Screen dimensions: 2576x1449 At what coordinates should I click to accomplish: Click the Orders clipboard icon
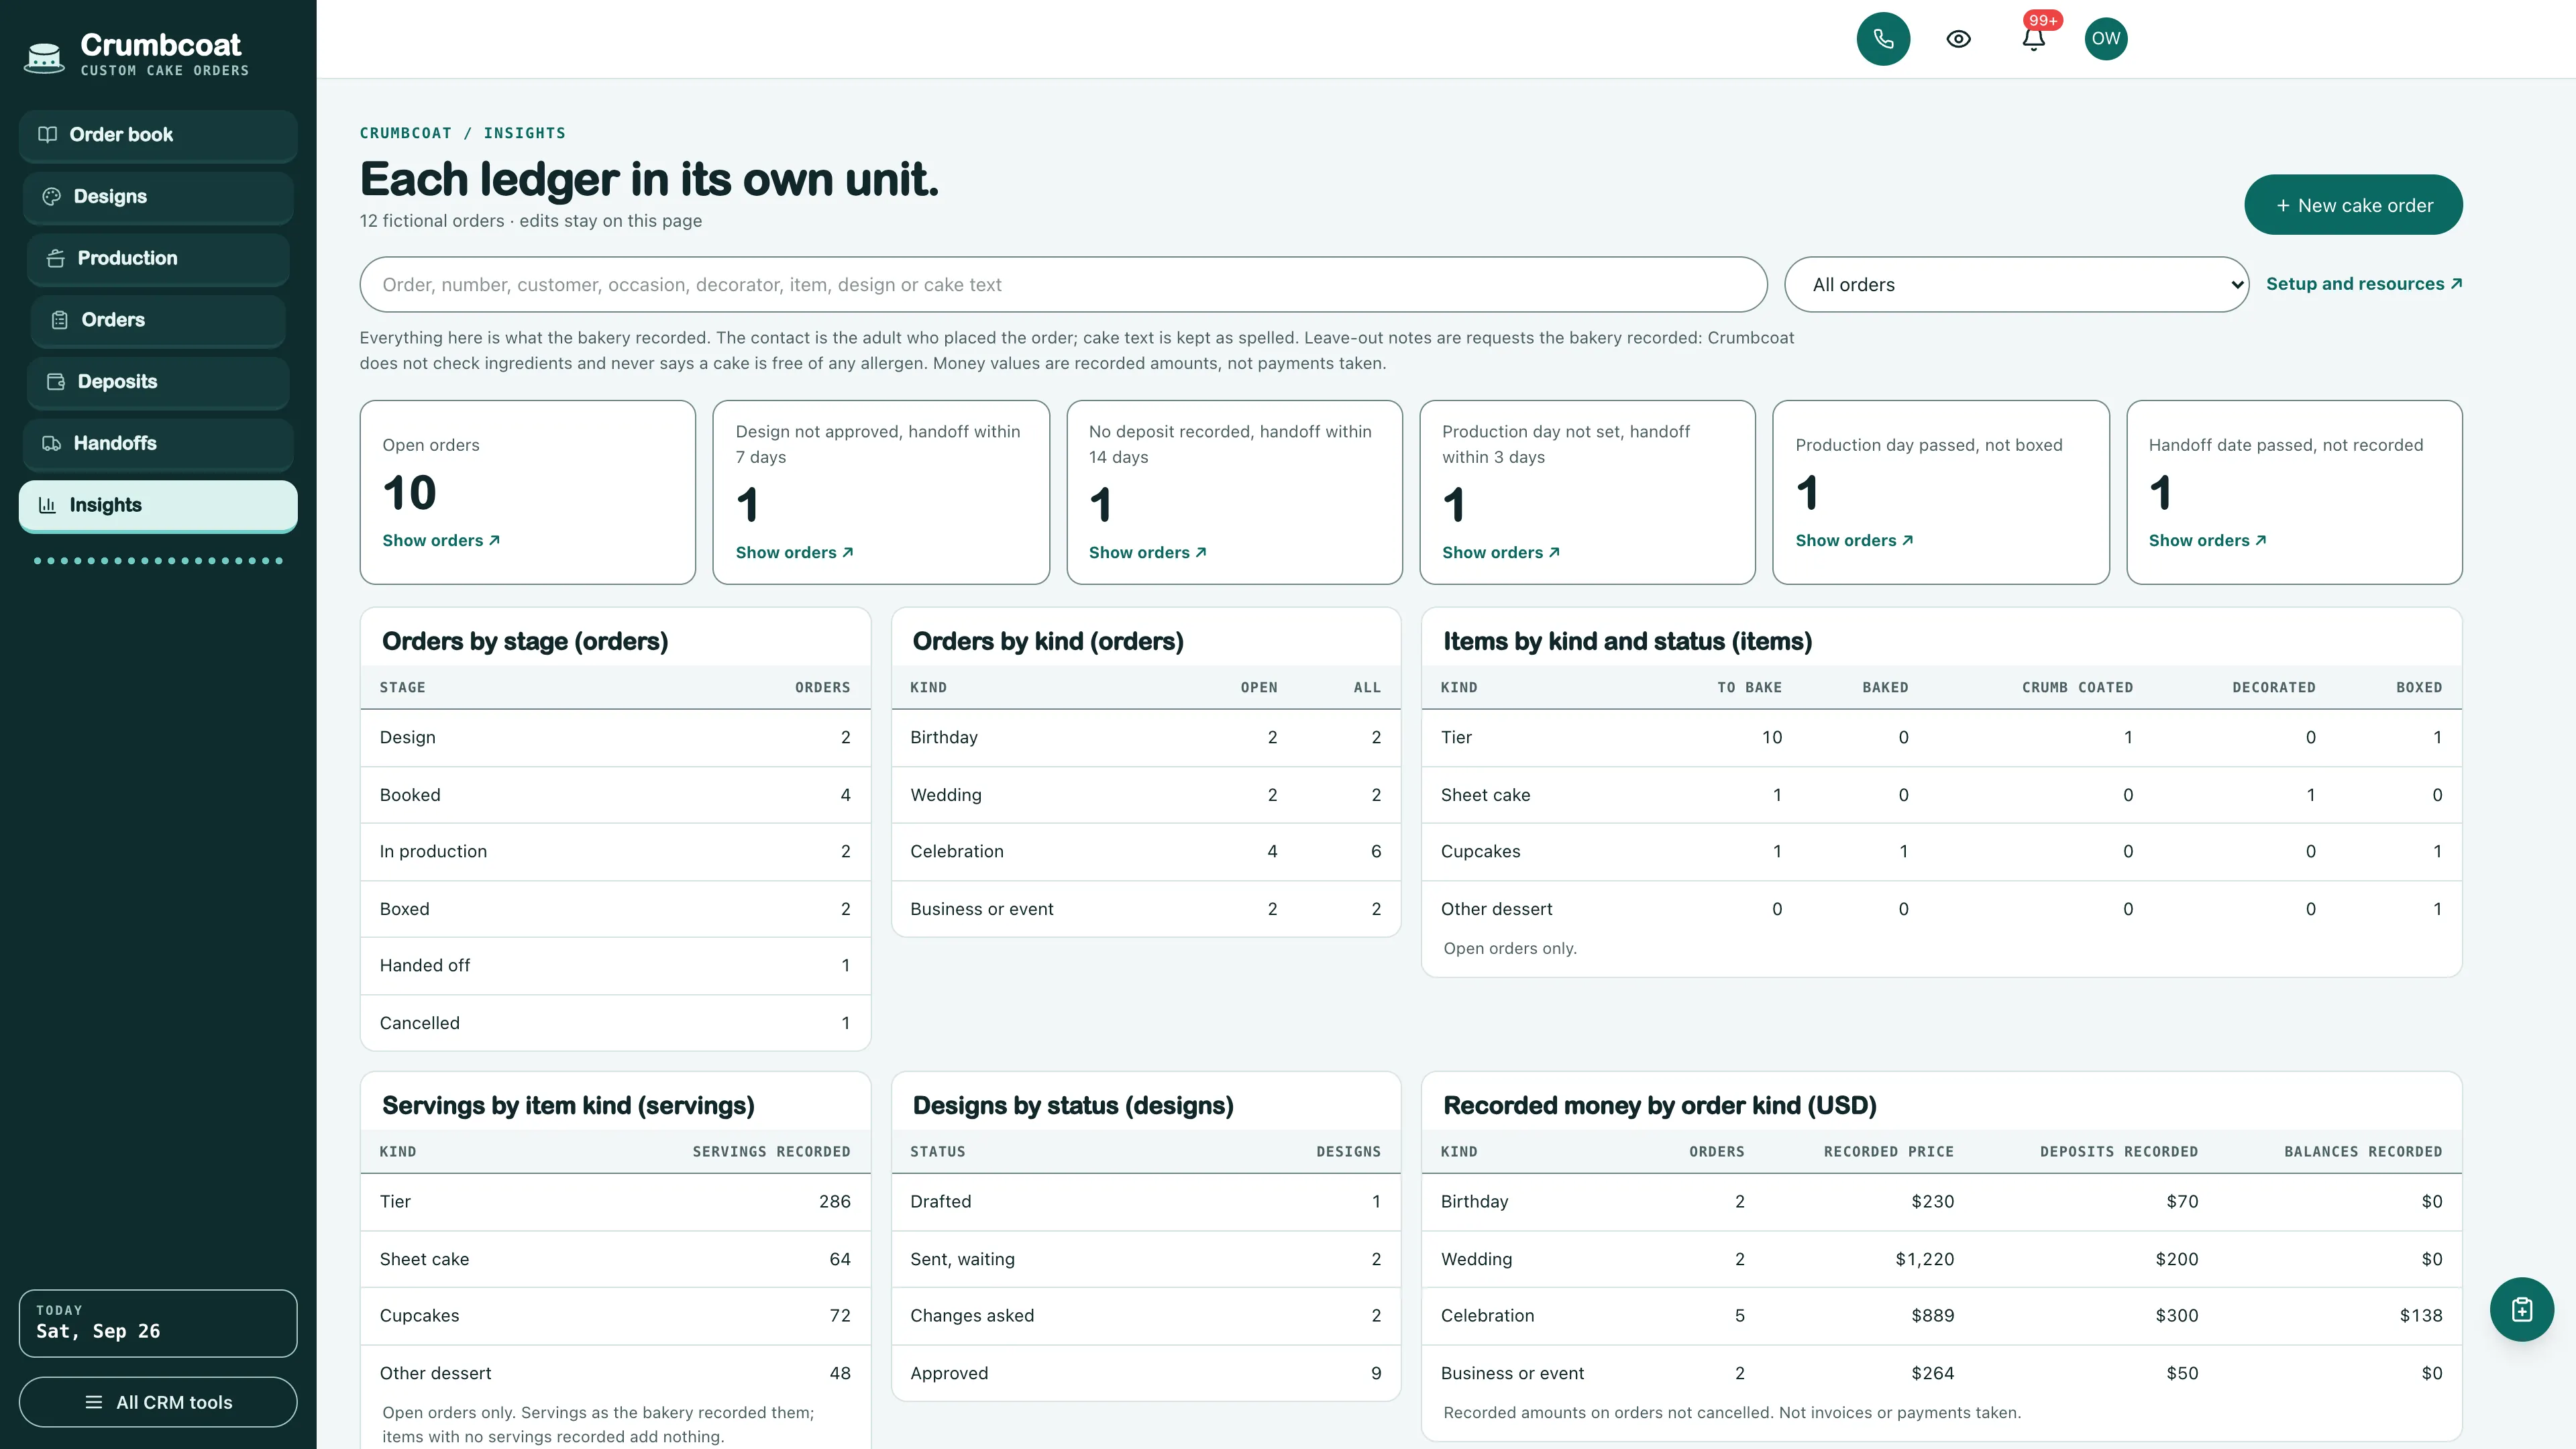pos(59,320)
